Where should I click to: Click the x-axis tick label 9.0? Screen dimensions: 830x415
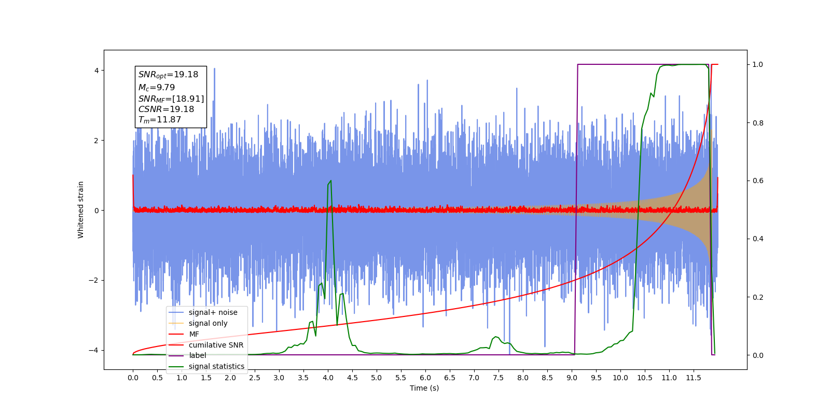point(572,378)
